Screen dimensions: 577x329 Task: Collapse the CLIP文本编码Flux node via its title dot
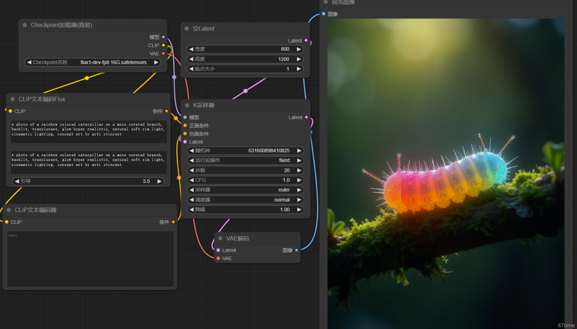tap(12, 99)
